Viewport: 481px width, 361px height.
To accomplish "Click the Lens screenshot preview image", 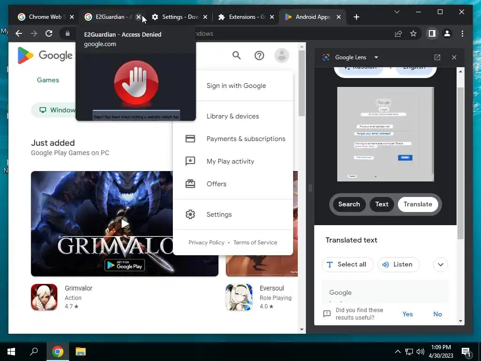I will tap(385, 134).
